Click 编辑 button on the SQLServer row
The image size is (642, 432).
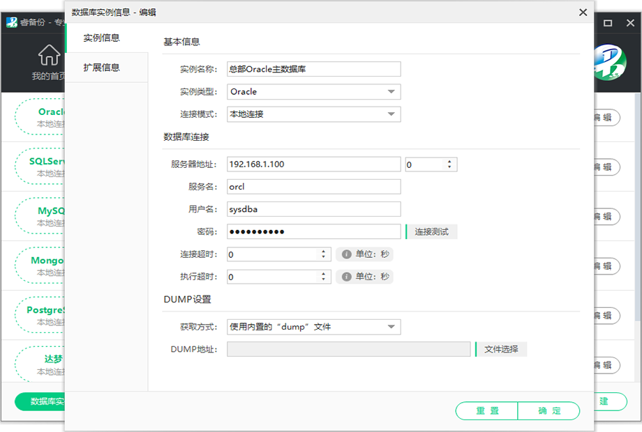(x=607, y=167)
